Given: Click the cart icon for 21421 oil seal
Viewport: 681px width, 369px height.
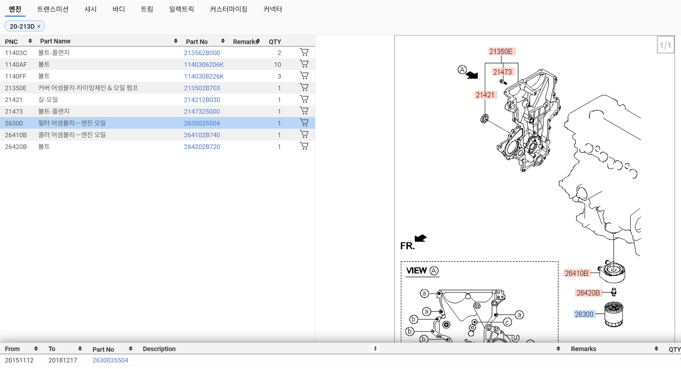Looking at the screenshot, I should click(304, 99).
